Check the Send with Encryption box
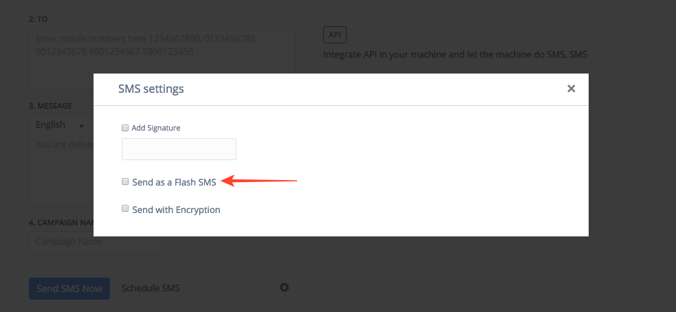The width and height of the screenshot is (676, 312). pyautogui.click(x=125, y=209)
